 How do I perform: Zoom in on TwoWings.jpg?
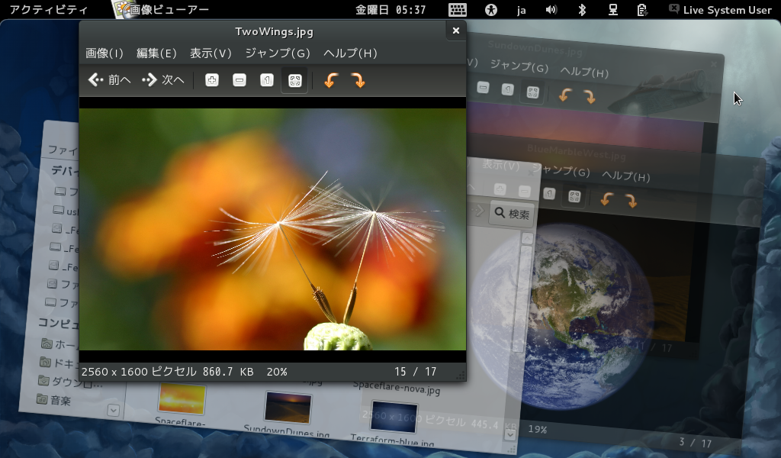coord(212,80)
